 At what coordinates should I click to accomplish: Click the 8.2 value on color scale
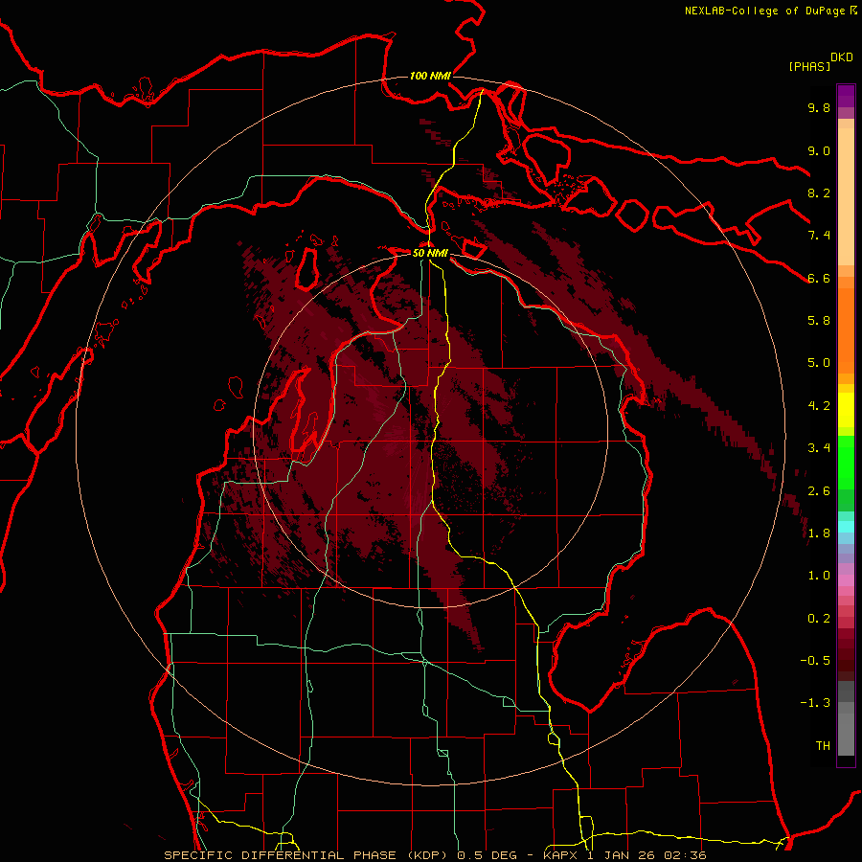pyautogui.click(x=819, y=193)
